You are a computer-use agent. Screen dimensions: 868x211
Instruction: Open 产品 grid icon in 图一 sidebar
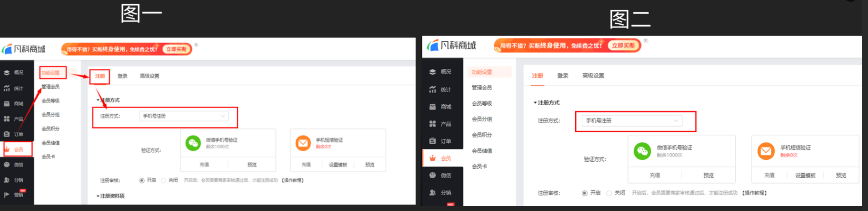pyautogui.click(x=7, y=119)
